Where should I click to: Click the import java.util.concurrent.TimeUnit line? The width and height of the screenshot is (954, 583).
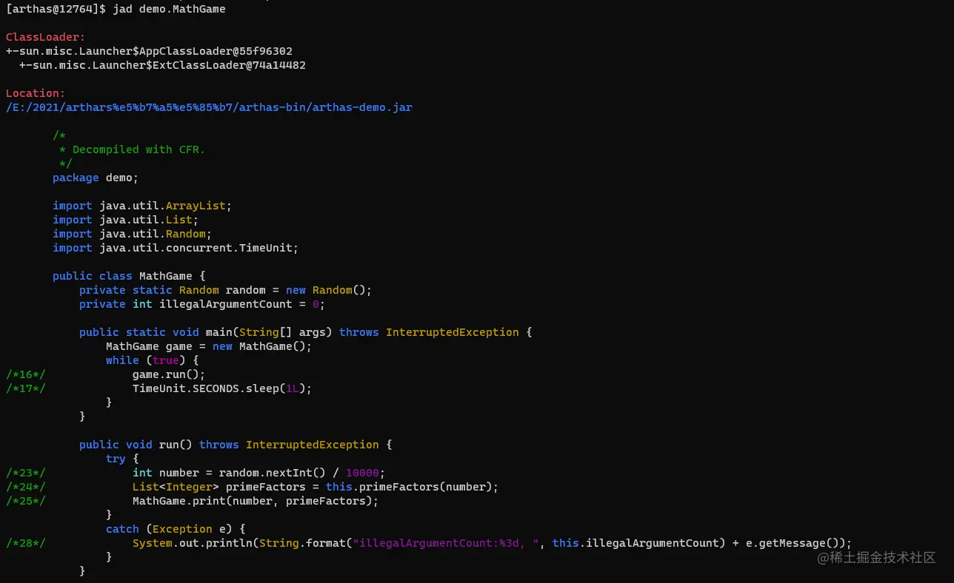tap(176, 248)
